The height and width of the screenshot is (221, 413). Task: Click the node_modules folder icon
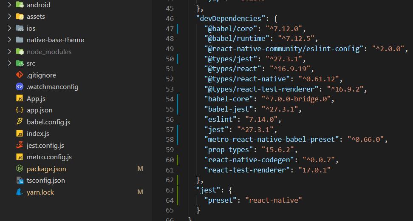point(20,52)
